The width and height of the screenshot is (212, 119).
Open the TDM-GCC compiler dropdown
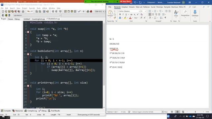coord(100,12)
